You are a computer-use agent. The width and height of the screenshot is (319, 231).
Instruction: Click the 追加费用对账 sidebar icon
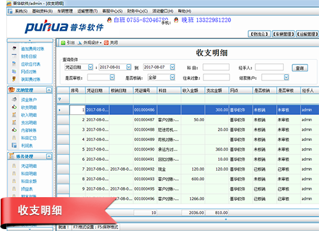15,48
